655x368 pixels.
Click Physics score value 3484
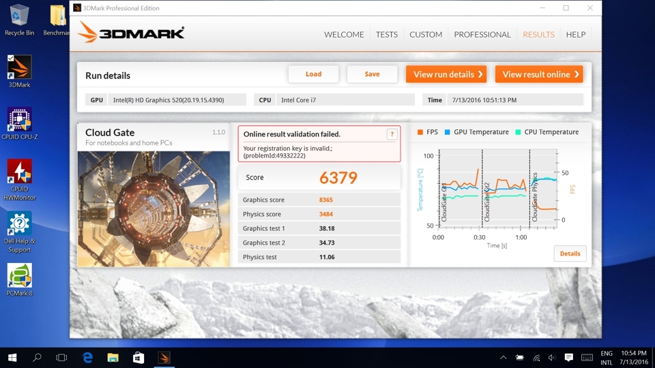[x=326, y=214]
